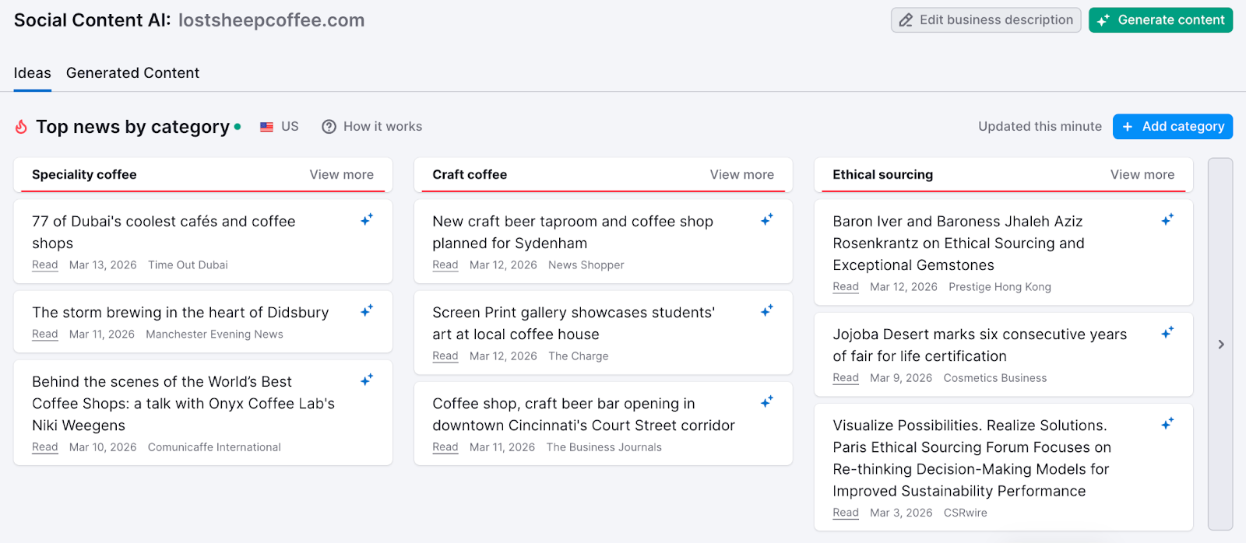The height and width of the screenshot is (543, 1246).
Task: Read the Dubai coolest cafés article
Action: 44,264
